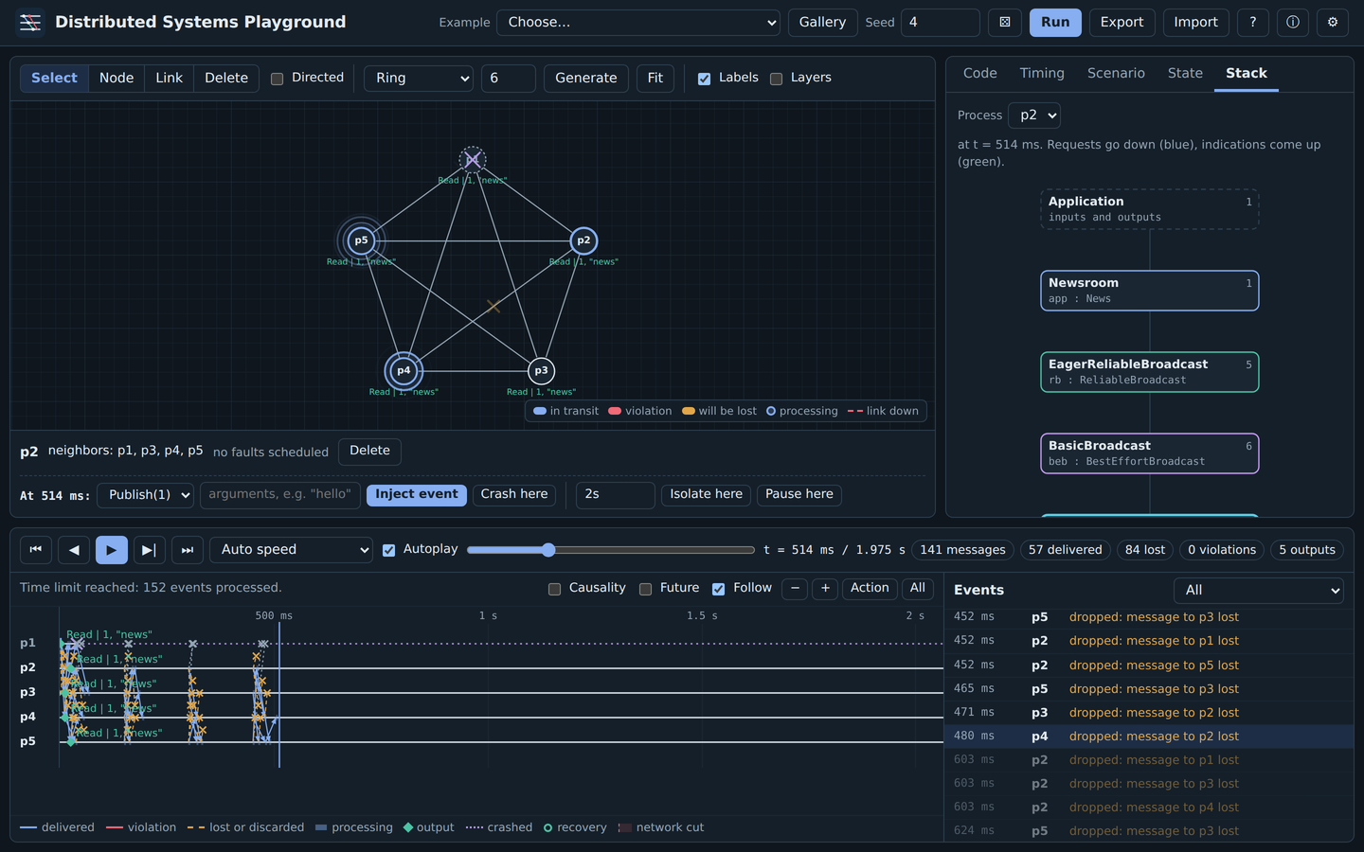The image size is (1364, 852).
Task: Zoom in timeline with plus button
Action: (x=825, y=588)
